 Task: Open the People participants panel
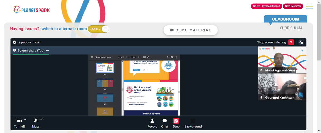152,123
